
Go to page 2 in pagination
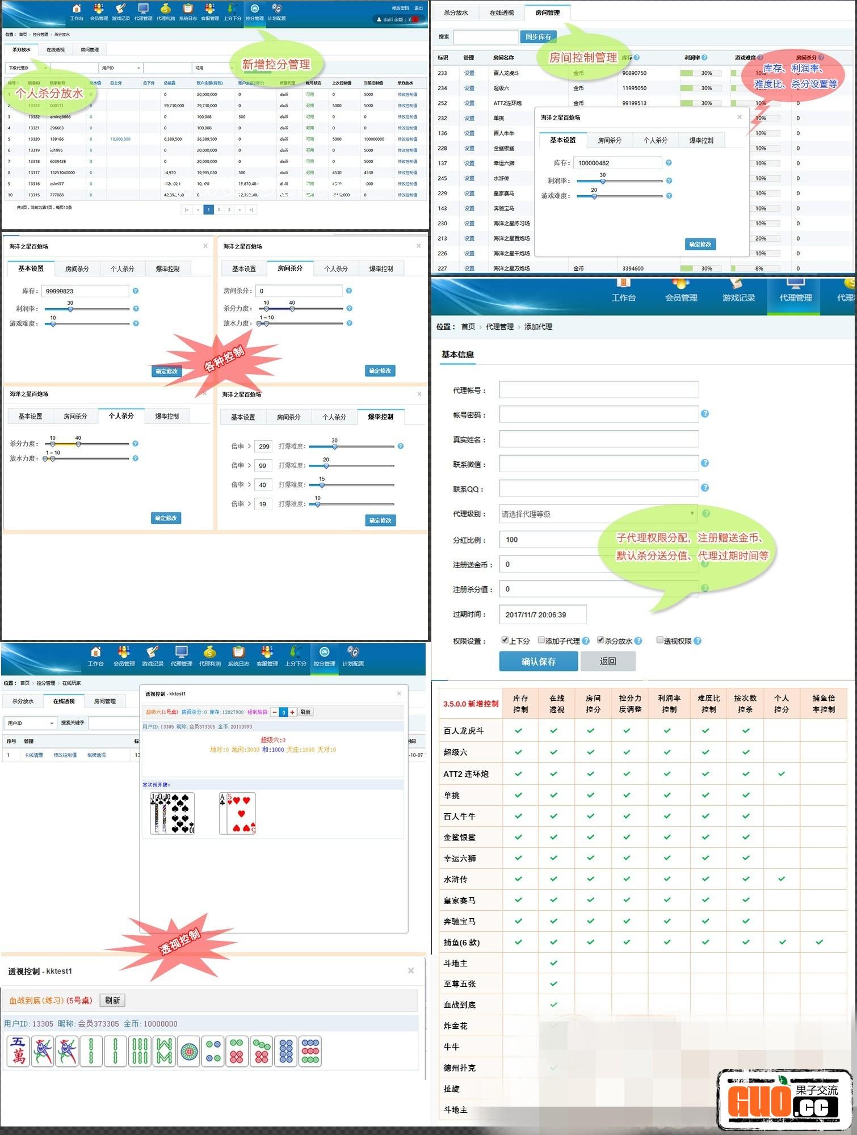219,209
